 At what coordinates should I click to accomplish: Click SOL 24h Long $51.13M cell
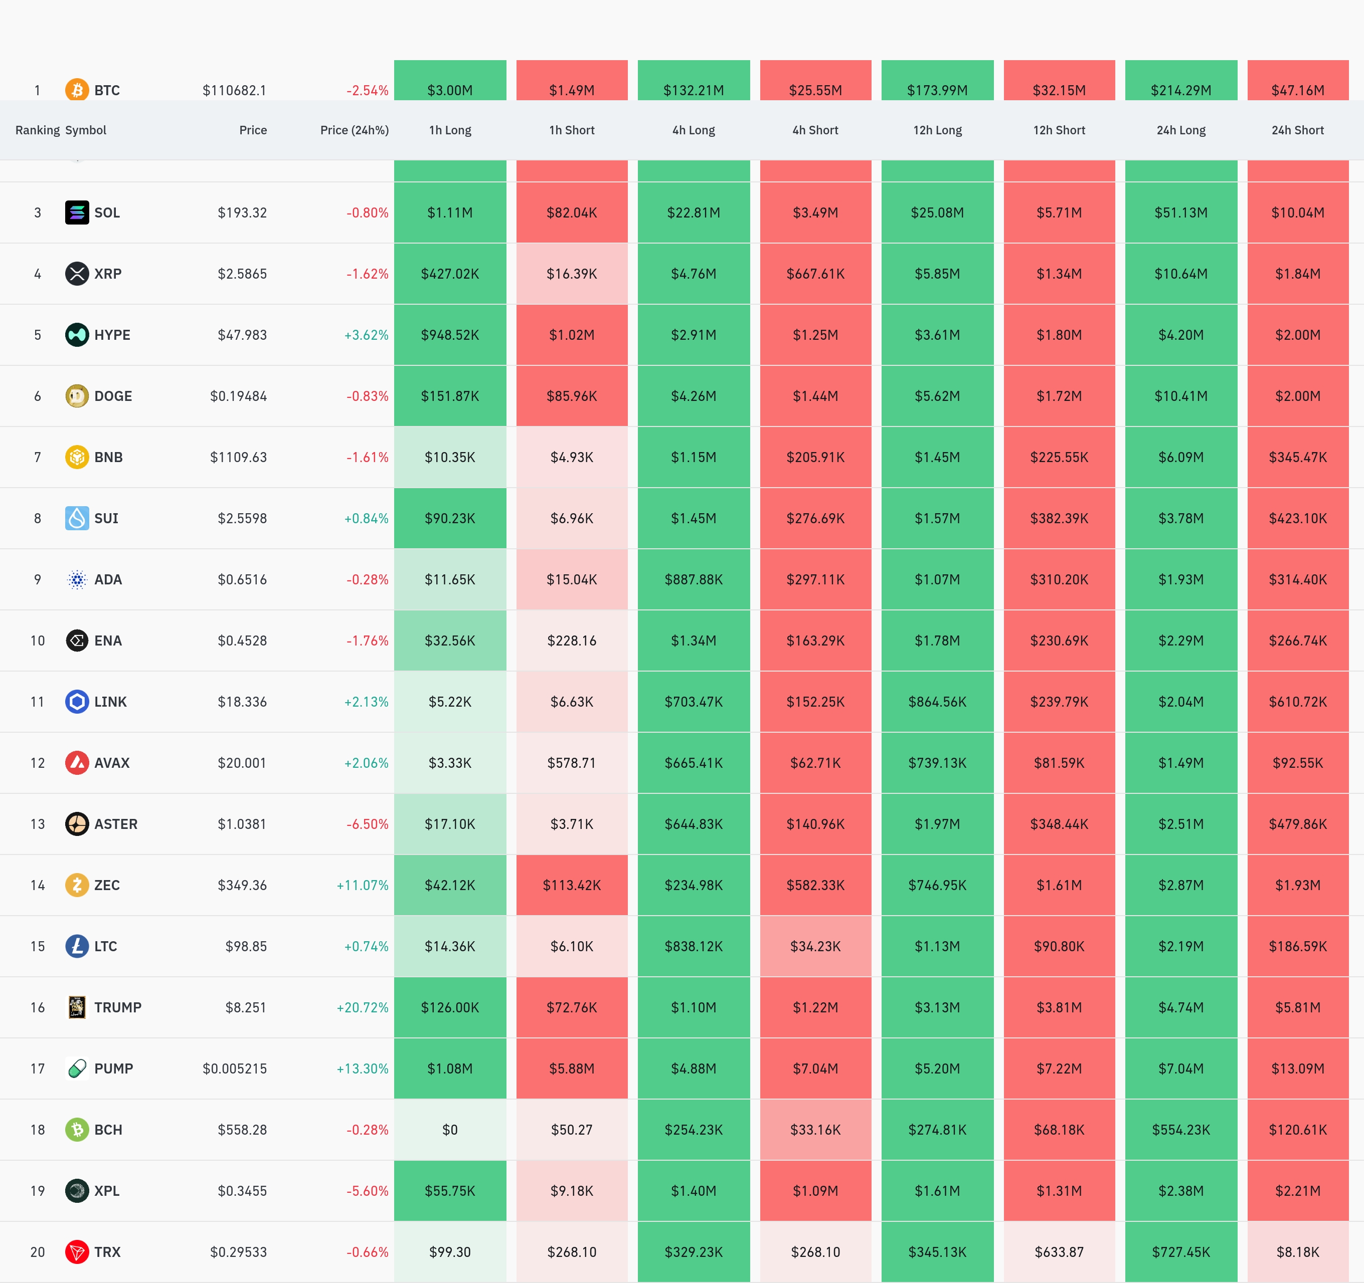click(1181, 212)
